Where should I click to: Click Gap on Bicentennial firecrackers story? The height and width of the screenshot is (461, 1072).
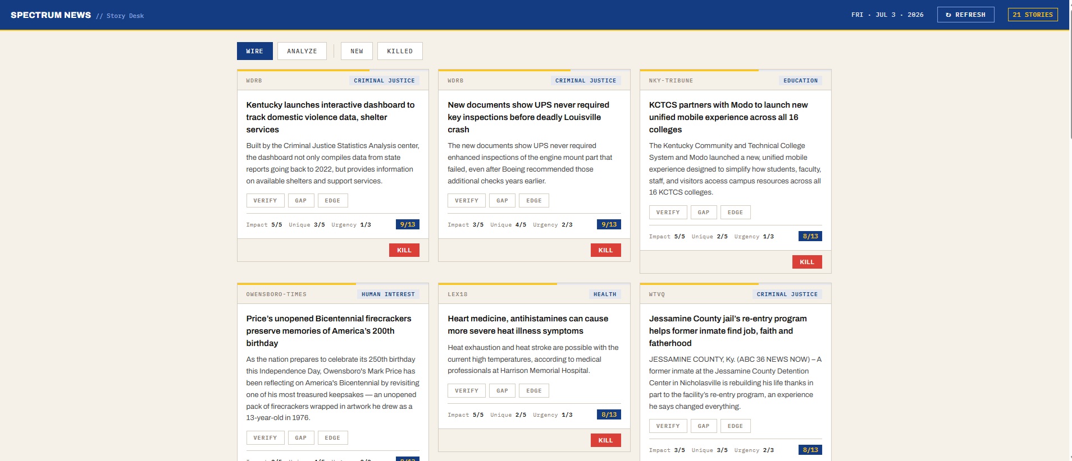click(301, 438)
